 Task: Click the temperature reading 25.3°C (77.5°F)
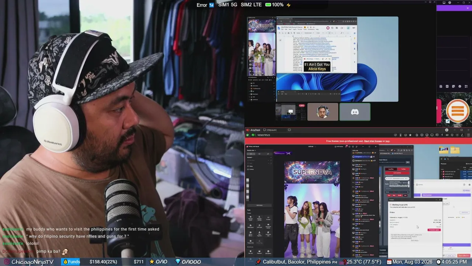point(364,262)
